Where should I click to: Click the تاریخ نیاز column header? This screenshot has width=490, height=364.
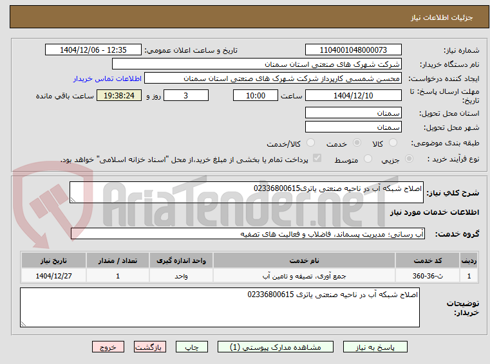click(53, 260)
